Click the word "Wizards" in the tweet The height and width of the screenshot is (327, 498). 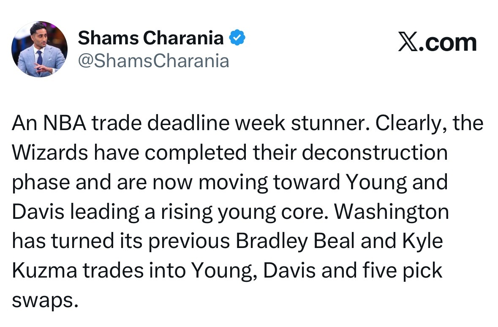click(x=50, y=153)
